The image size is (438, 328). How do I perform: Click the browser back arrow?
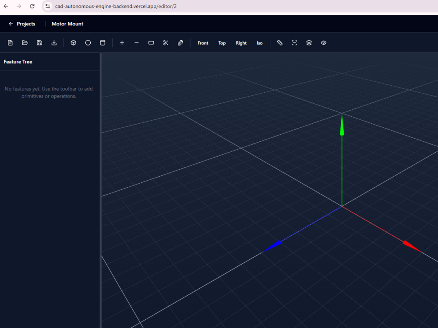point(6,6)
